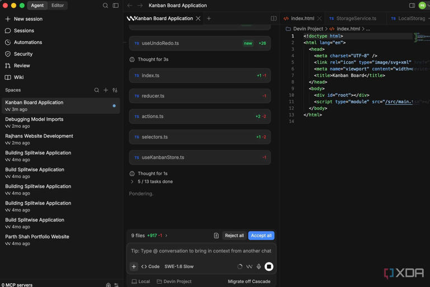
Task: Open the reducer.ts change card
Action: tap(200, 96)
